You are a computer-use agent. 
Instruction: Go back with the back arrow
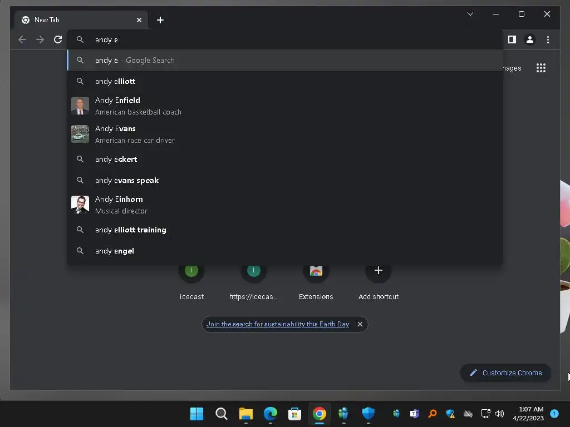(22, 39)
